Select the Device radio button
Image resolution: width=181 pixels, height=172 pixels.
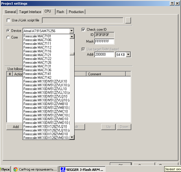pos(8,31)
